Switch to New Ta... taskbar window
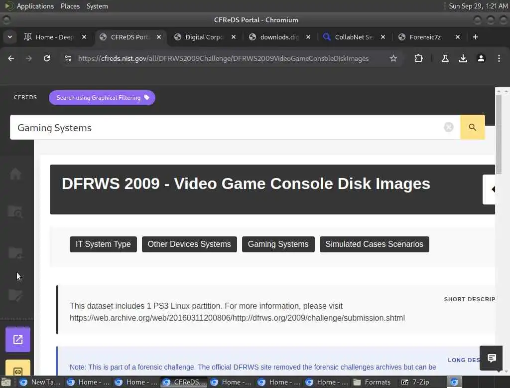The height and width of the screenshot is (388, 510). pos(40,382)
